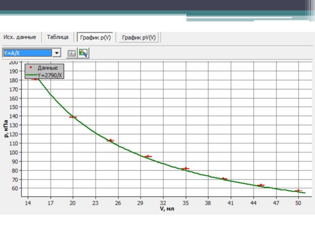The image size is (315, 236).
Task: Click the Данные entry in the legend
Action: point(48,68)
